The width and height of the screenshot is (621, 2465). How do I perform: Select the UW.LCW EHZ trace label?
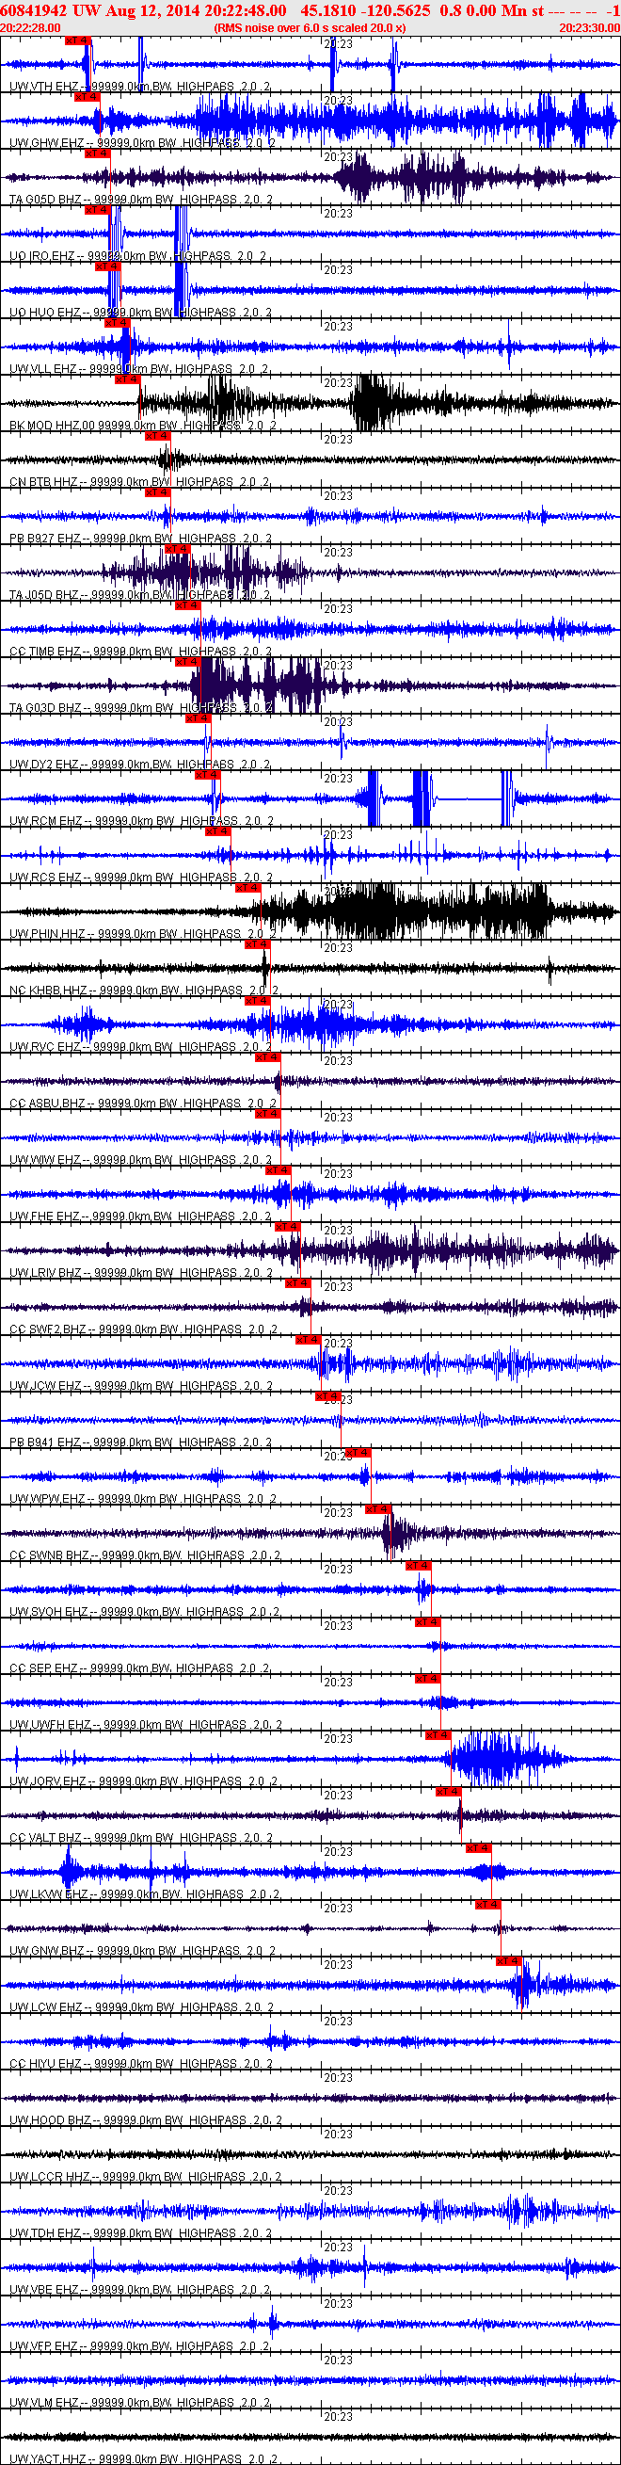(x=142, y=2006)
